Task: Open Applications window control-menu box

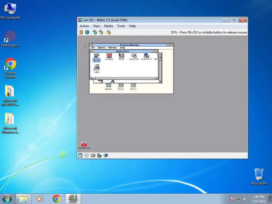Action: point(92,51)
